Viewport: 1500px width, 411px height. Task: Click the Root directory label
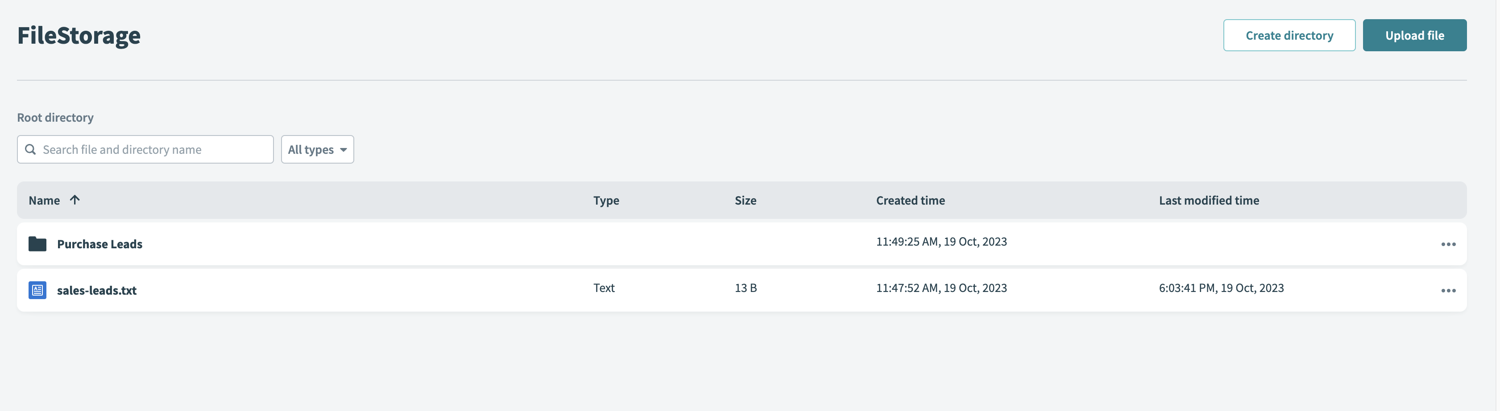pos(55,117)
